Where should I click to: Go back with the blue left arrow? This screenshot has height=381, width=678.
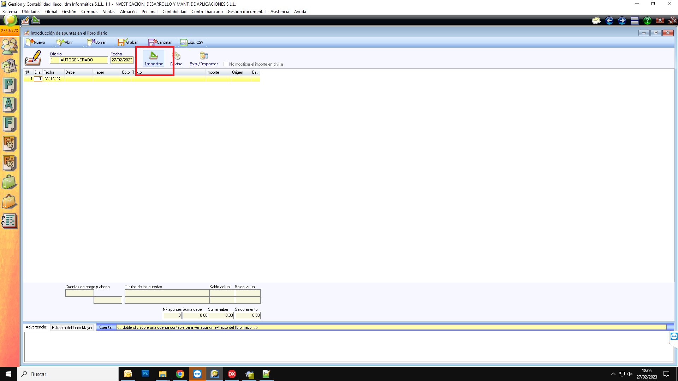tap(609, 21)
